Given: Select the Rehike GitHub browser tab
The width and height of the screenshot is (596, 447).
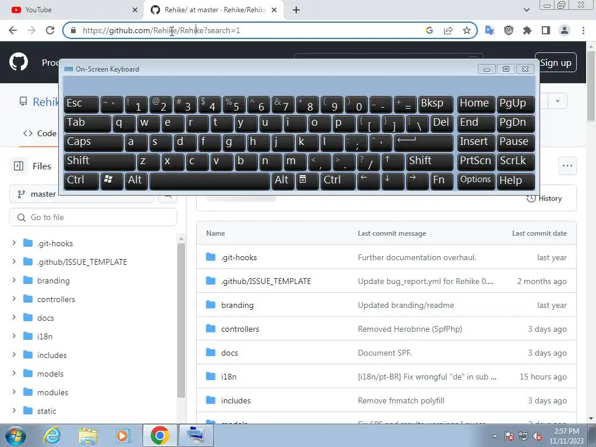Looking at the screenshot, I should point(214,10).
